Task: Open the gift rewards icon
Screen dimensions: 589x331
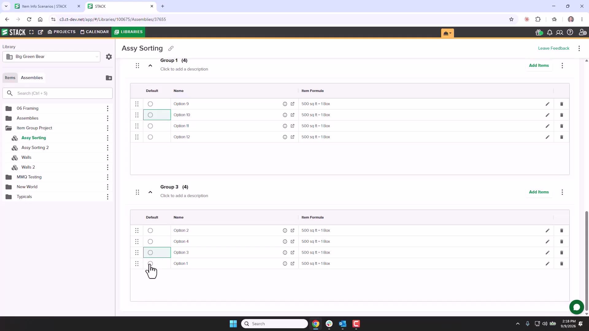Action: coord(539,32)
